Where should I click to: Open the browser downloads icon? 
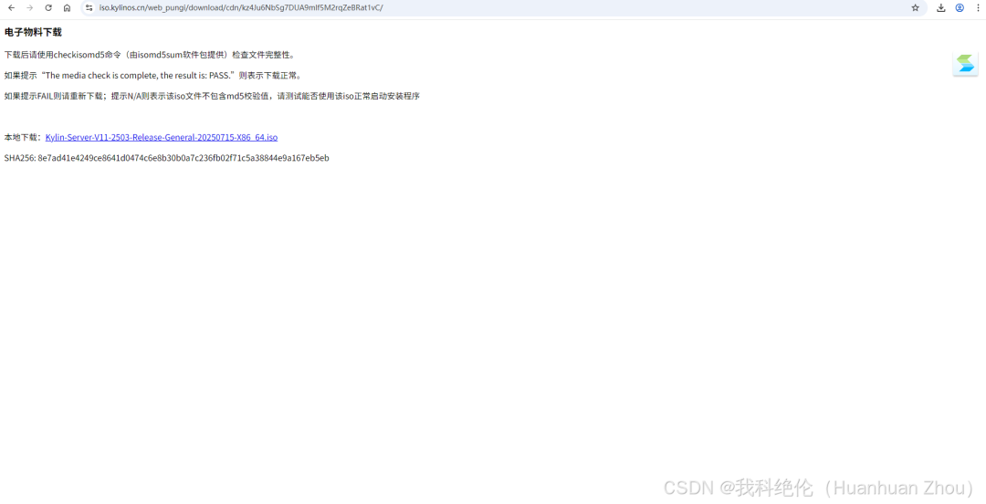tap(940, 7)
